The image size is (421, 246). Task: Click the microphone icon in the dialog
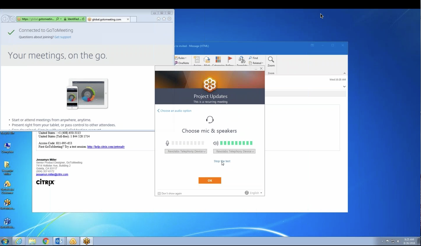click(167, 143)
